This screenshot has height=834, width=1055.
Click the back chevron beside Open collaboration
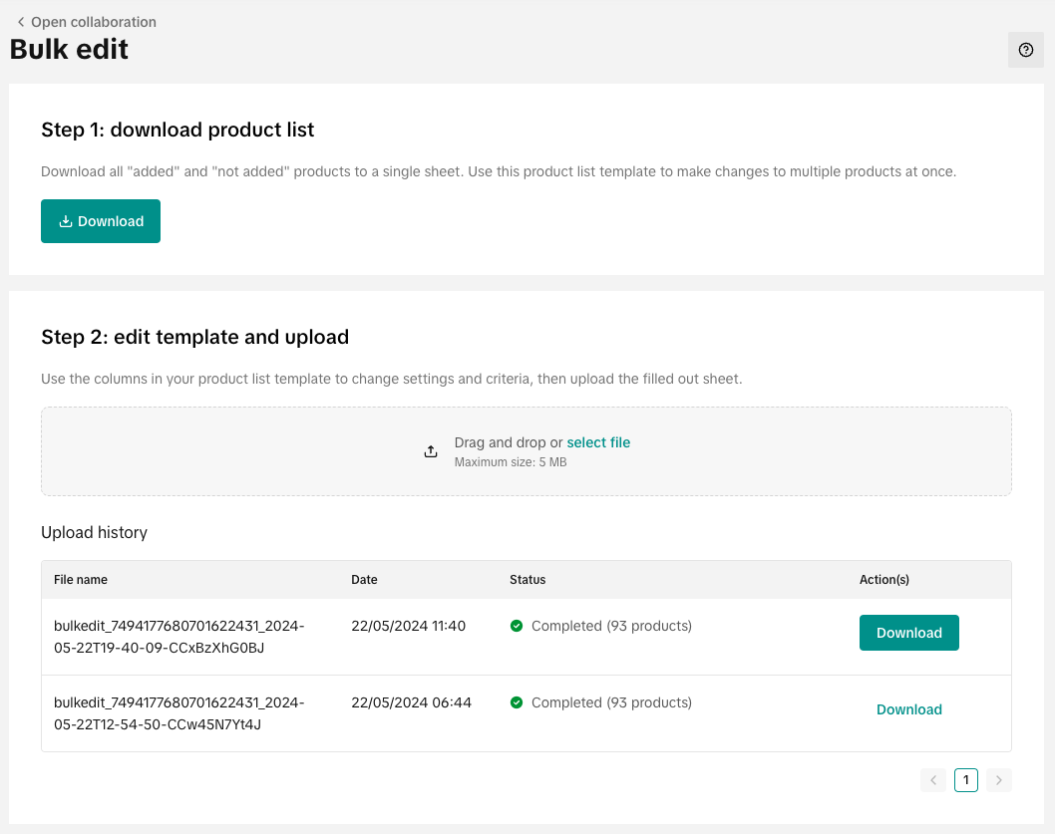pyautogui.click(x=21, y=22)
